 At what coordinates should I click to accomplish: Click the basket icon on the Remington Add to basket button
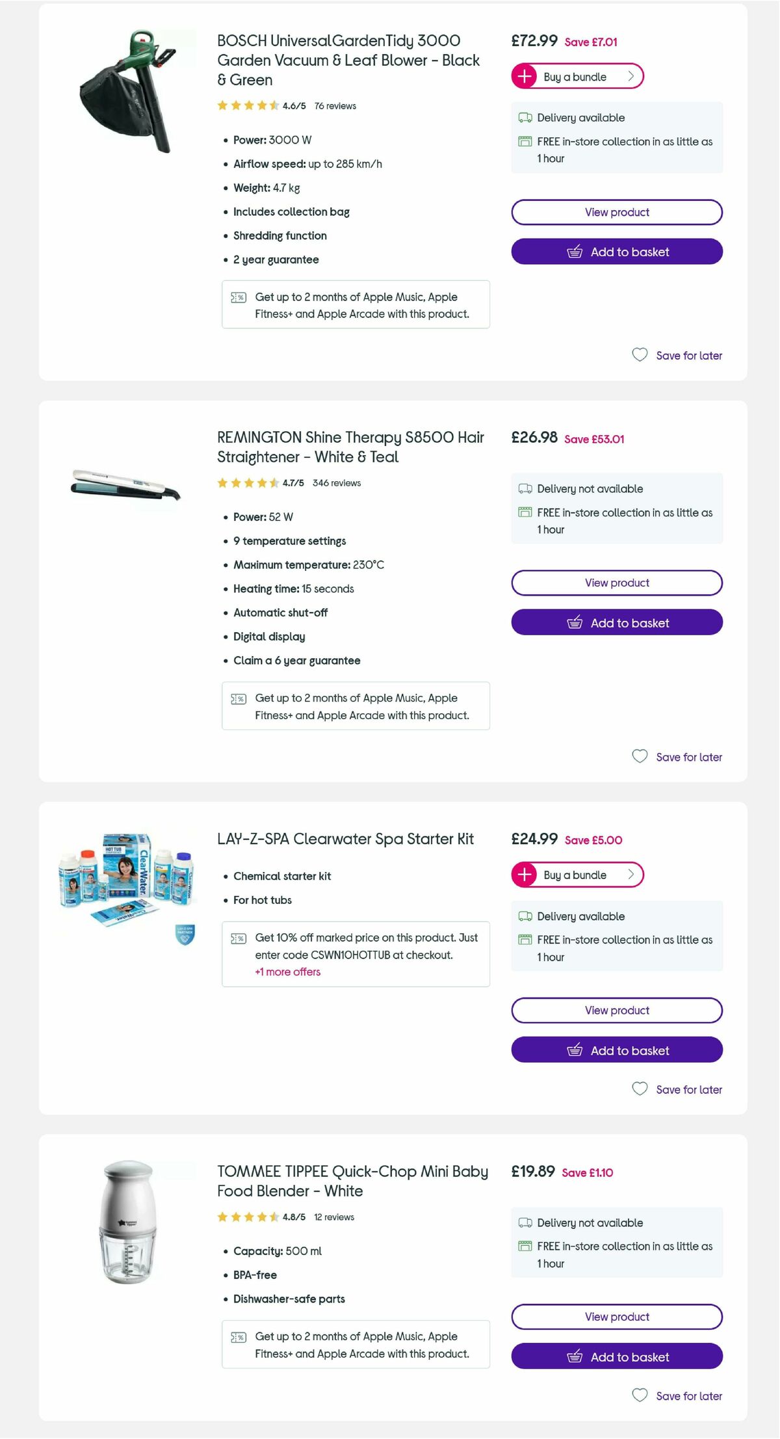[575, 622]
